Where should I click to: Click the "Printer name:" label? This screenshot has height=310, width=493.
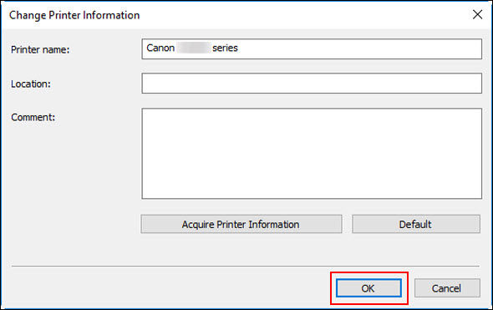click(x=40, y=49)
